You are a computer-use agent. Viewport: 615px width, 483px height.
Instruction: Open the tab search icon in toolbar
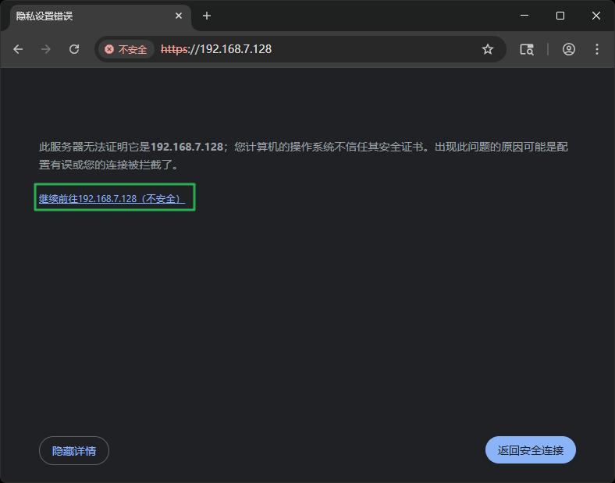527,49
